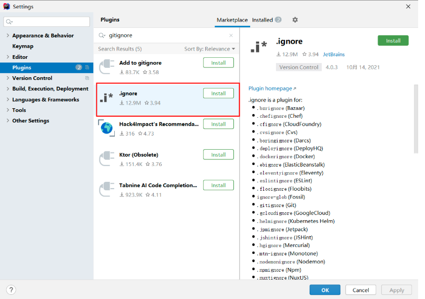425x299 pixels.
Task: Click the Tabnine AI Code Completion plugin icon
Action: pyautogui.click(x=107, y=189)
